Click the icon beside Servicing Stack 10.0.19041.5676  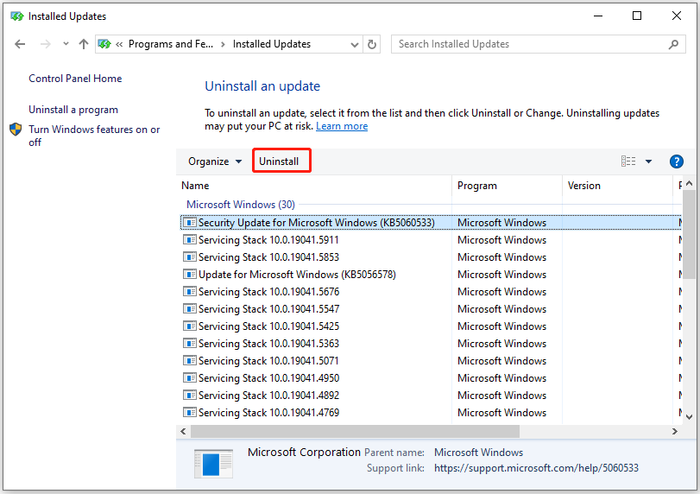tap(190, 292)
